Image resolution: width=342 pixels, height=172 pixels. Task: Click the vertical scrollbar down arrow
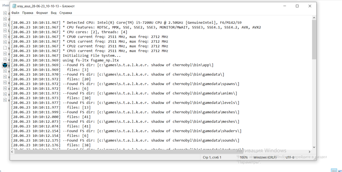pos(314,147)
